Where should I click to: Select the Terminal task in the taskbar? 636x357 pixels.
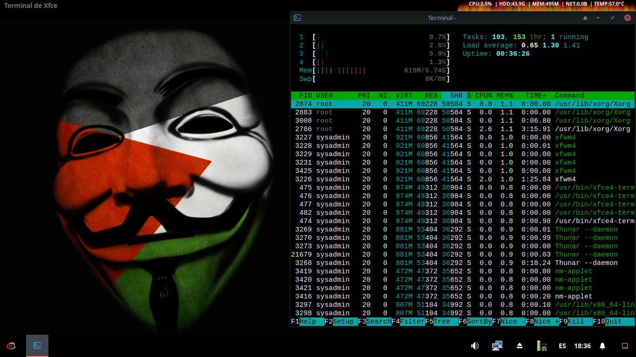click(37, 346)
